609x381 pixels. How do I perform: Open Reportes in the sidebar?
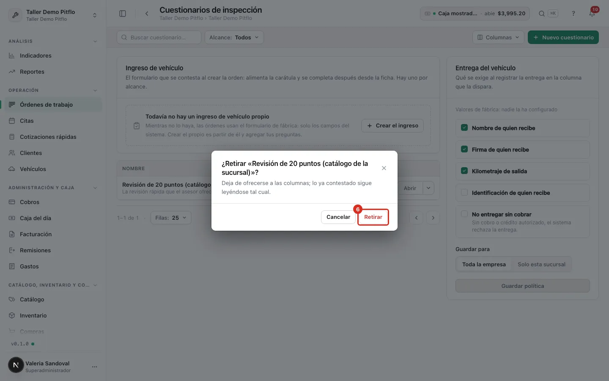53,72
